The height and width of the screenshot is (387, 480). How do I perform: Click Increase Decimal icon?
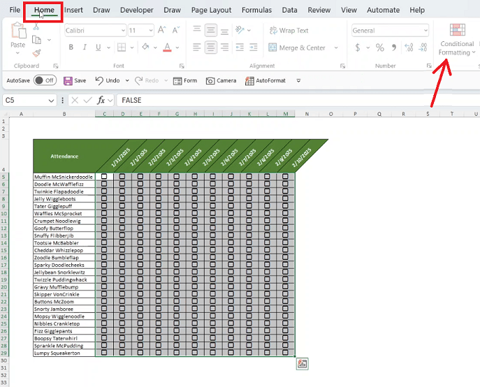point(409,48)
